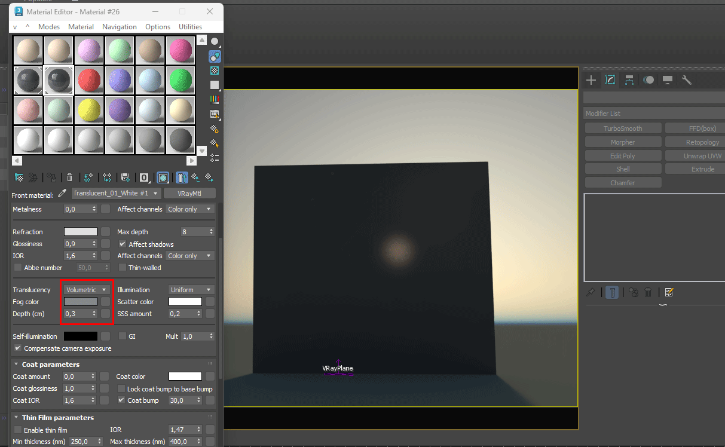Toggle the Show End Result icon
Image resolution: width=725 pixels, height=447 pixels.
182,177
